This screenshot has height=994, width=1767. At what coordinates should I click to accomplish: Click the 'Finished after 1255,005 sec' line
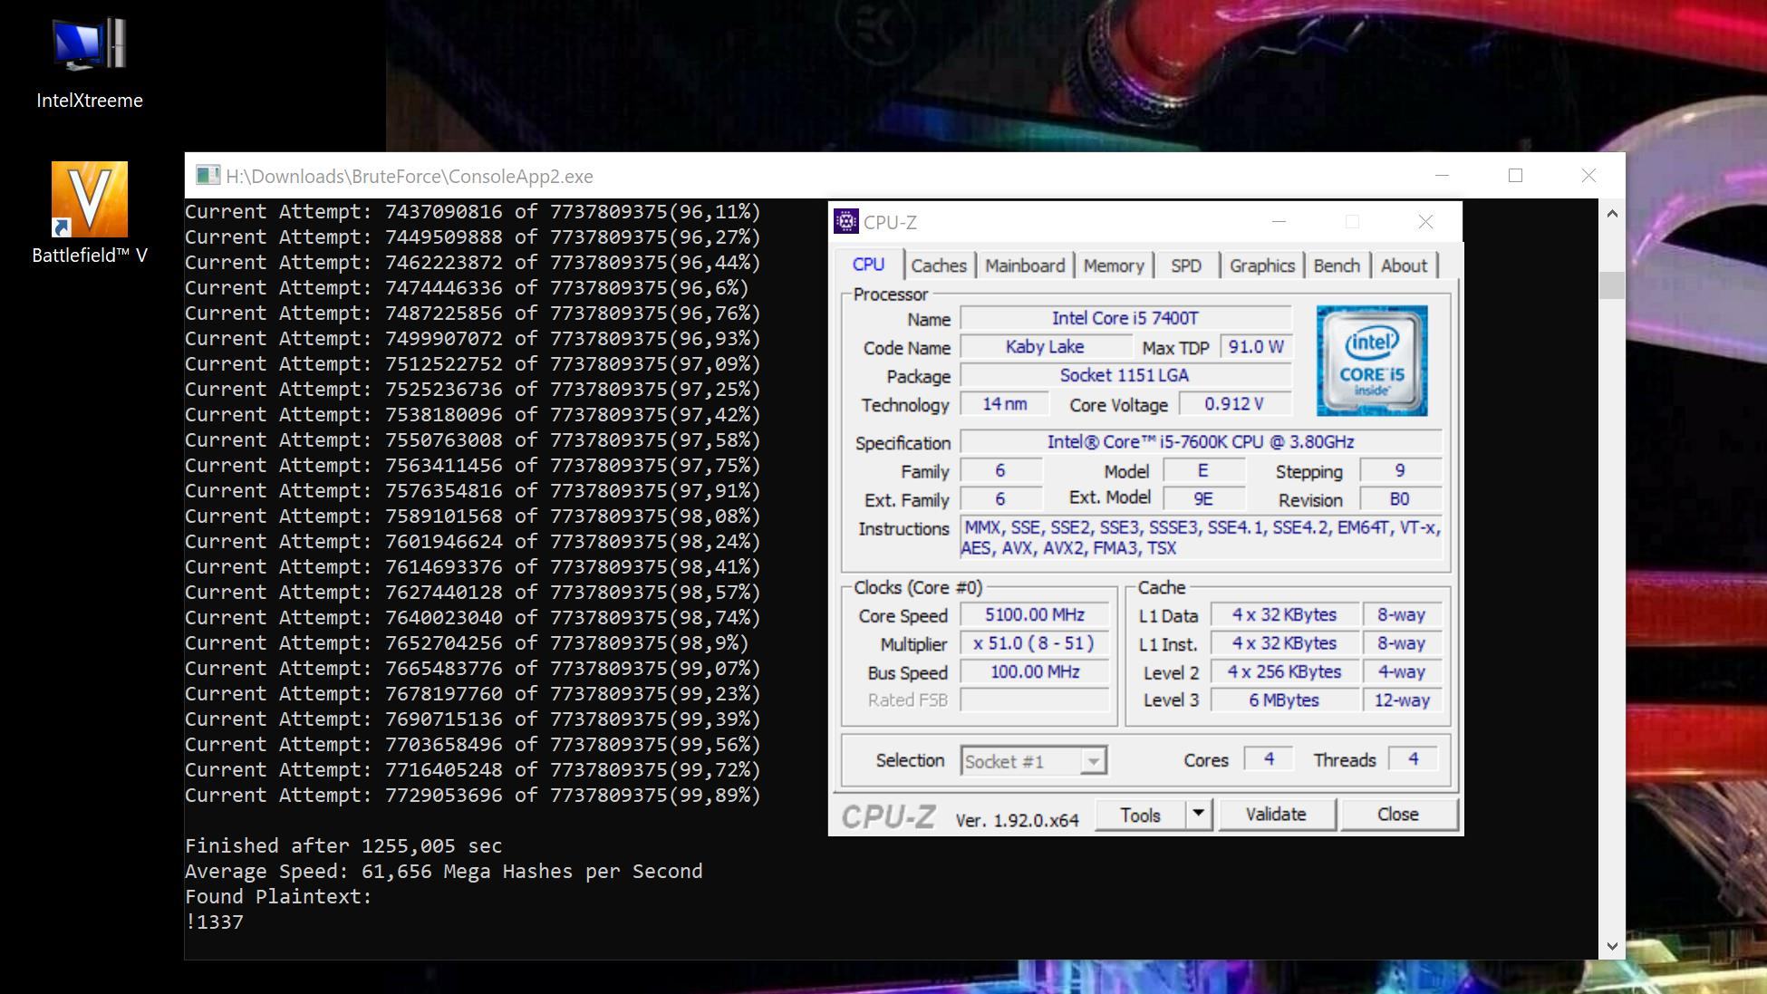click(x=343, y=846)
